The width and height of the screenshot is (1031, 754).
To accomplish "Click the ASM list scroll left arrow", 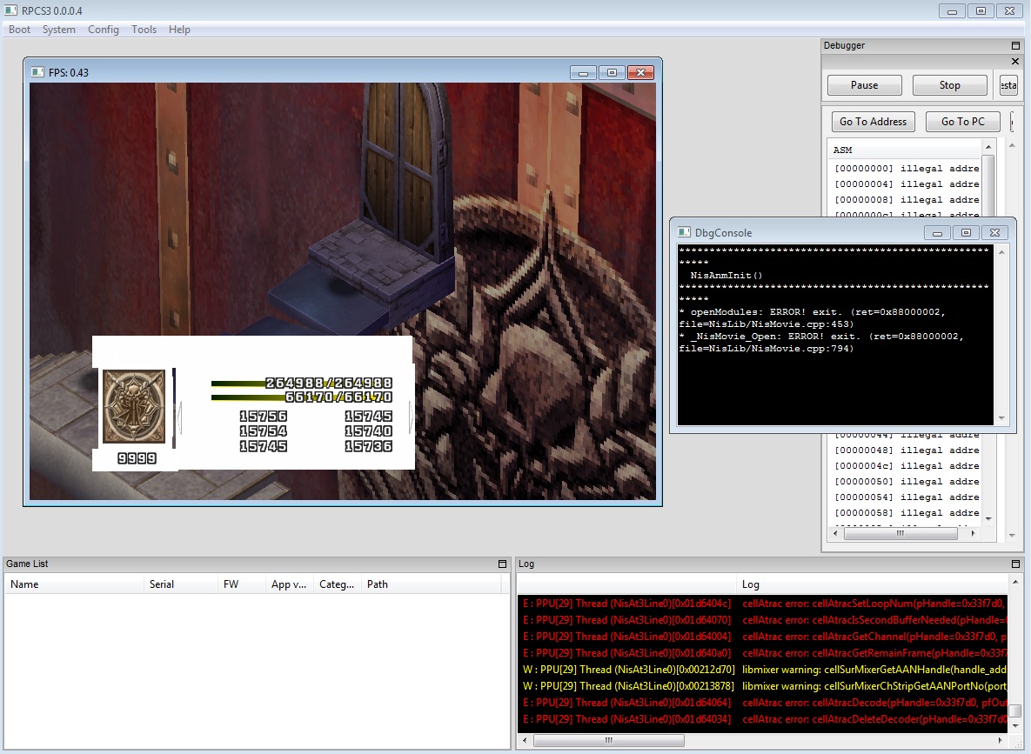I will coord(836,534).
